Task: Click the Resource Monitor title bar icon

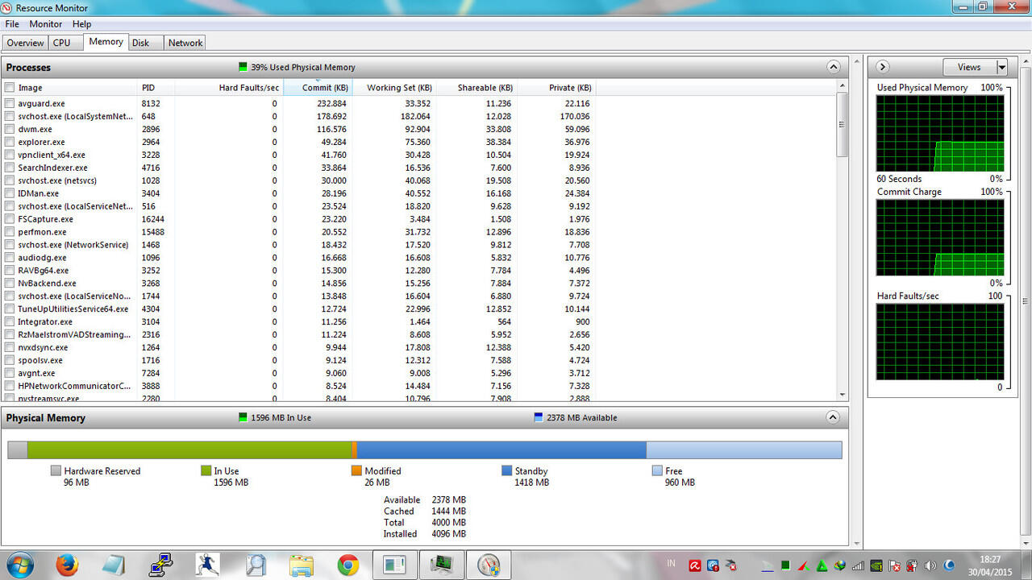Action: (7, 7)
